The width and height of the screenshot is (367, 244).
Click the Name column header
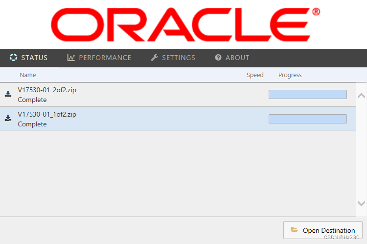(x=27, y=75)
